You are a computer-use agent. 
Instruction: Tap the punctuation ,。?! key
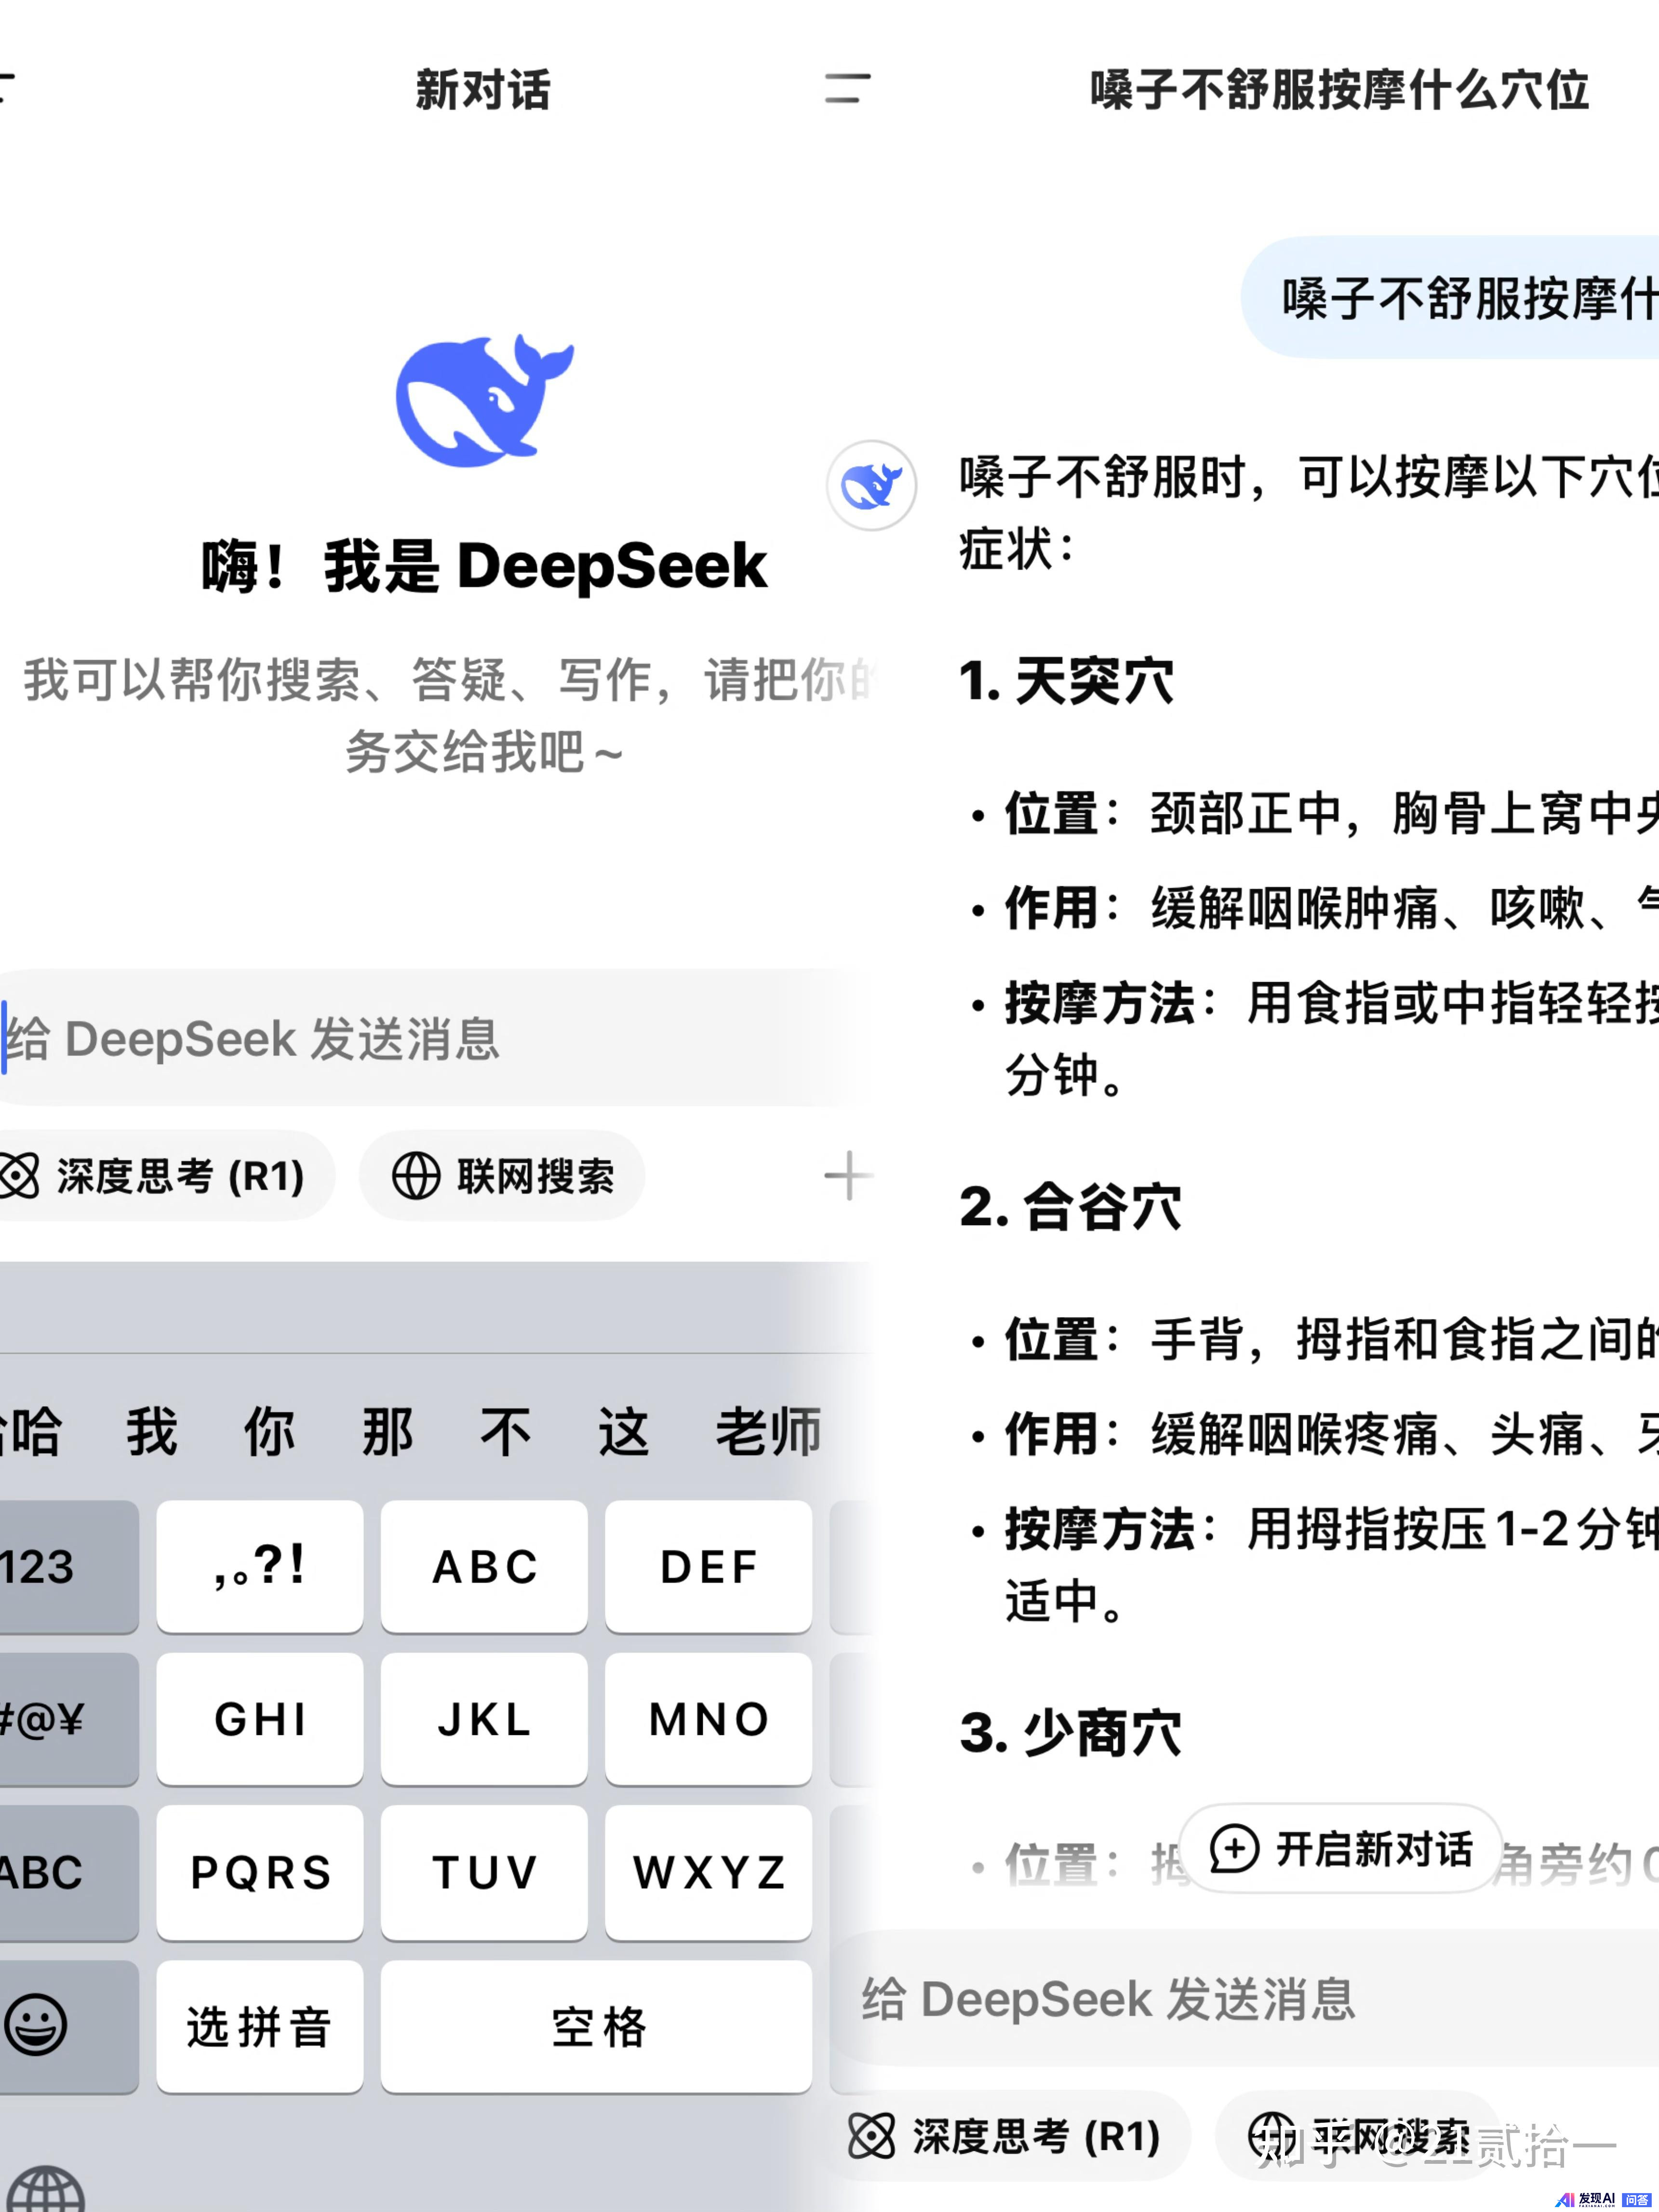pos(260,1566)
